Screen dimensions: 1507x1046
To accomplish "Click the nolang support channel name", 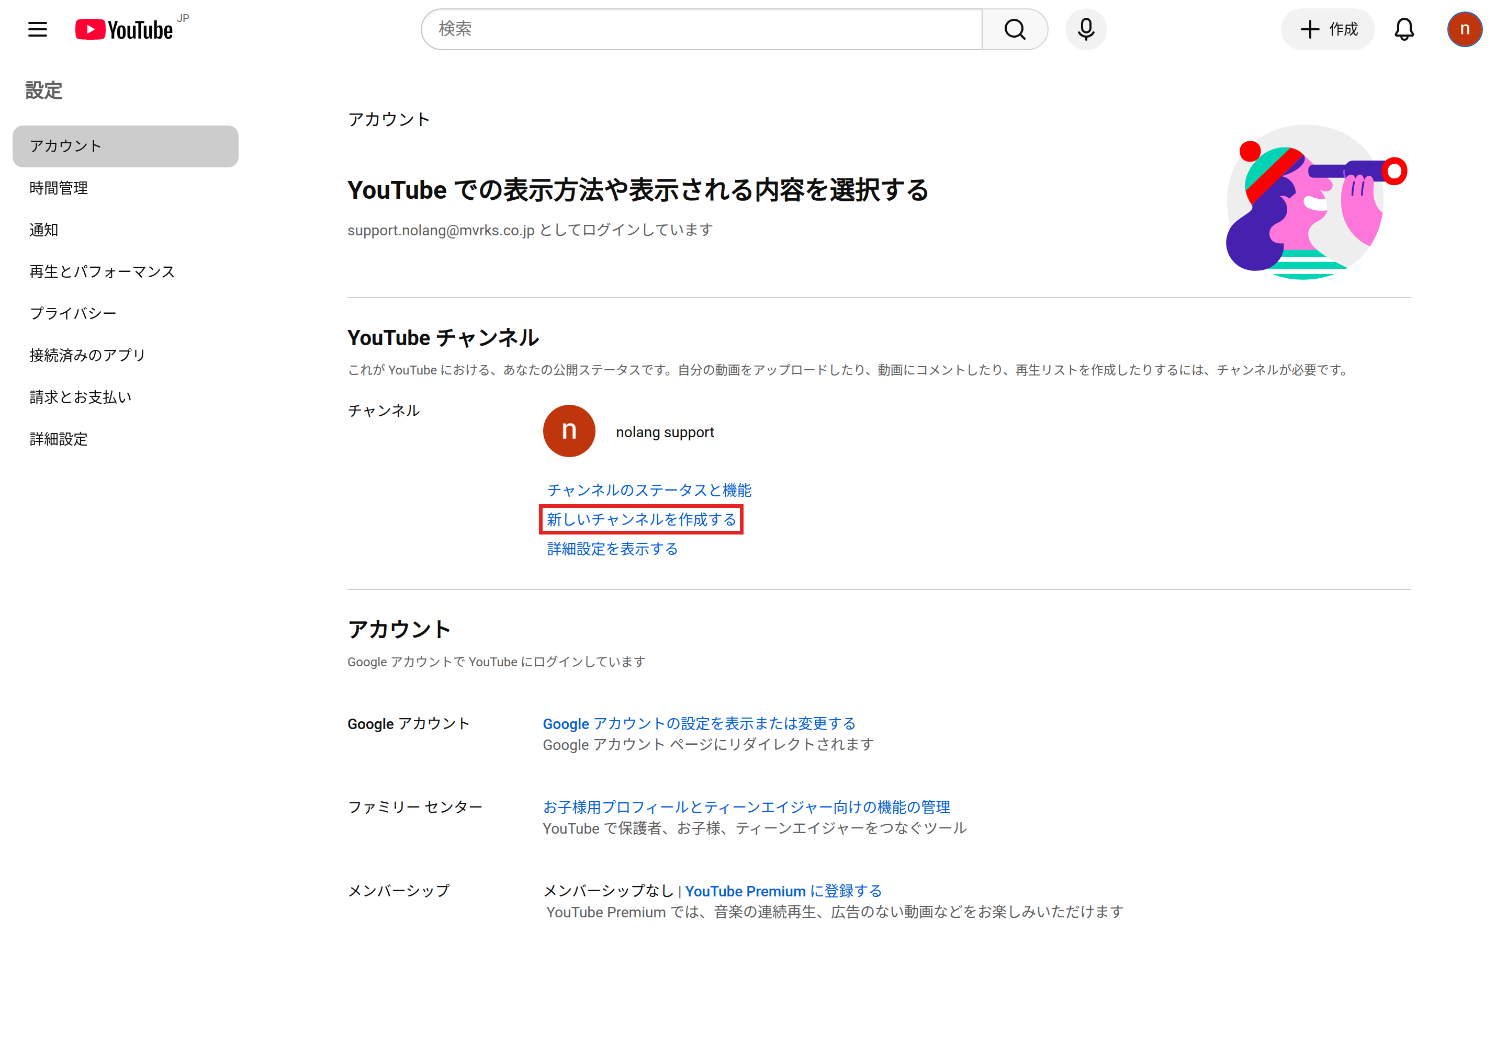I will point(665,433).
